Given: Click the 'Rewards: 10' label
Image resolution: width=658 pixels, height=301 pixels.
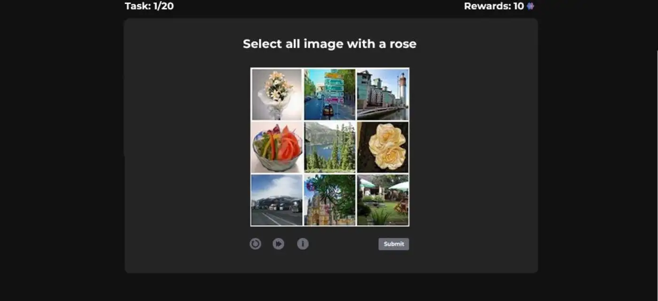Looking at the screenshot, I should (493, 6).
